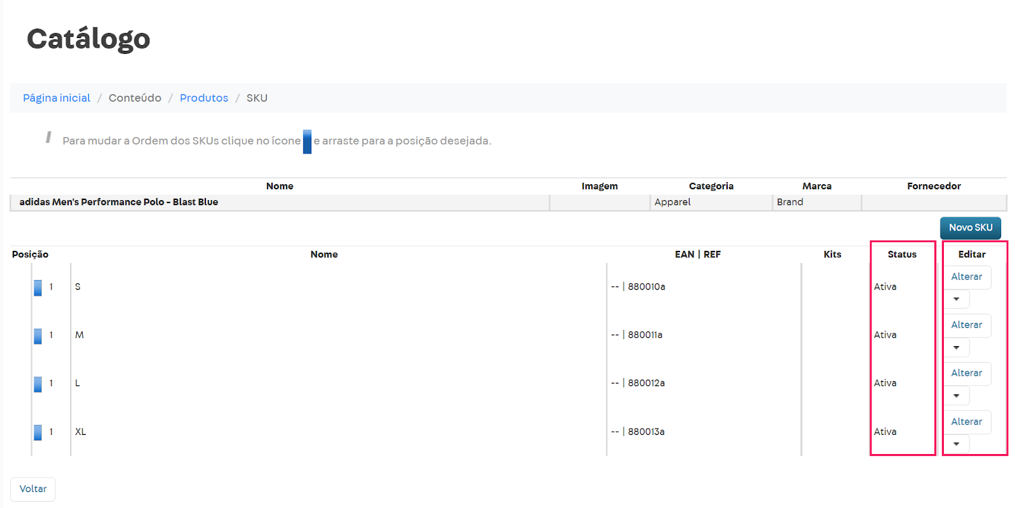
Task: Click the blue drag handle for SKU M
Action: pos(38,336)
